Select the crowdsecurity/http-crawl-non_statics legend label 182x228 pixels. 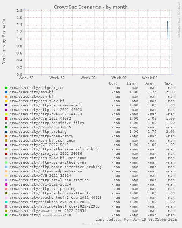[x=49, y=180]
